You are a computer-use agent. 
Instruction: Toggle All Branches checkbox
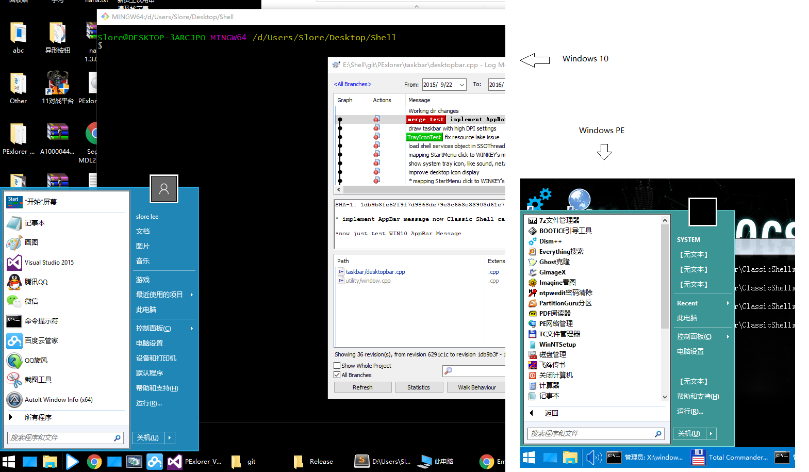tap(337, 375)
